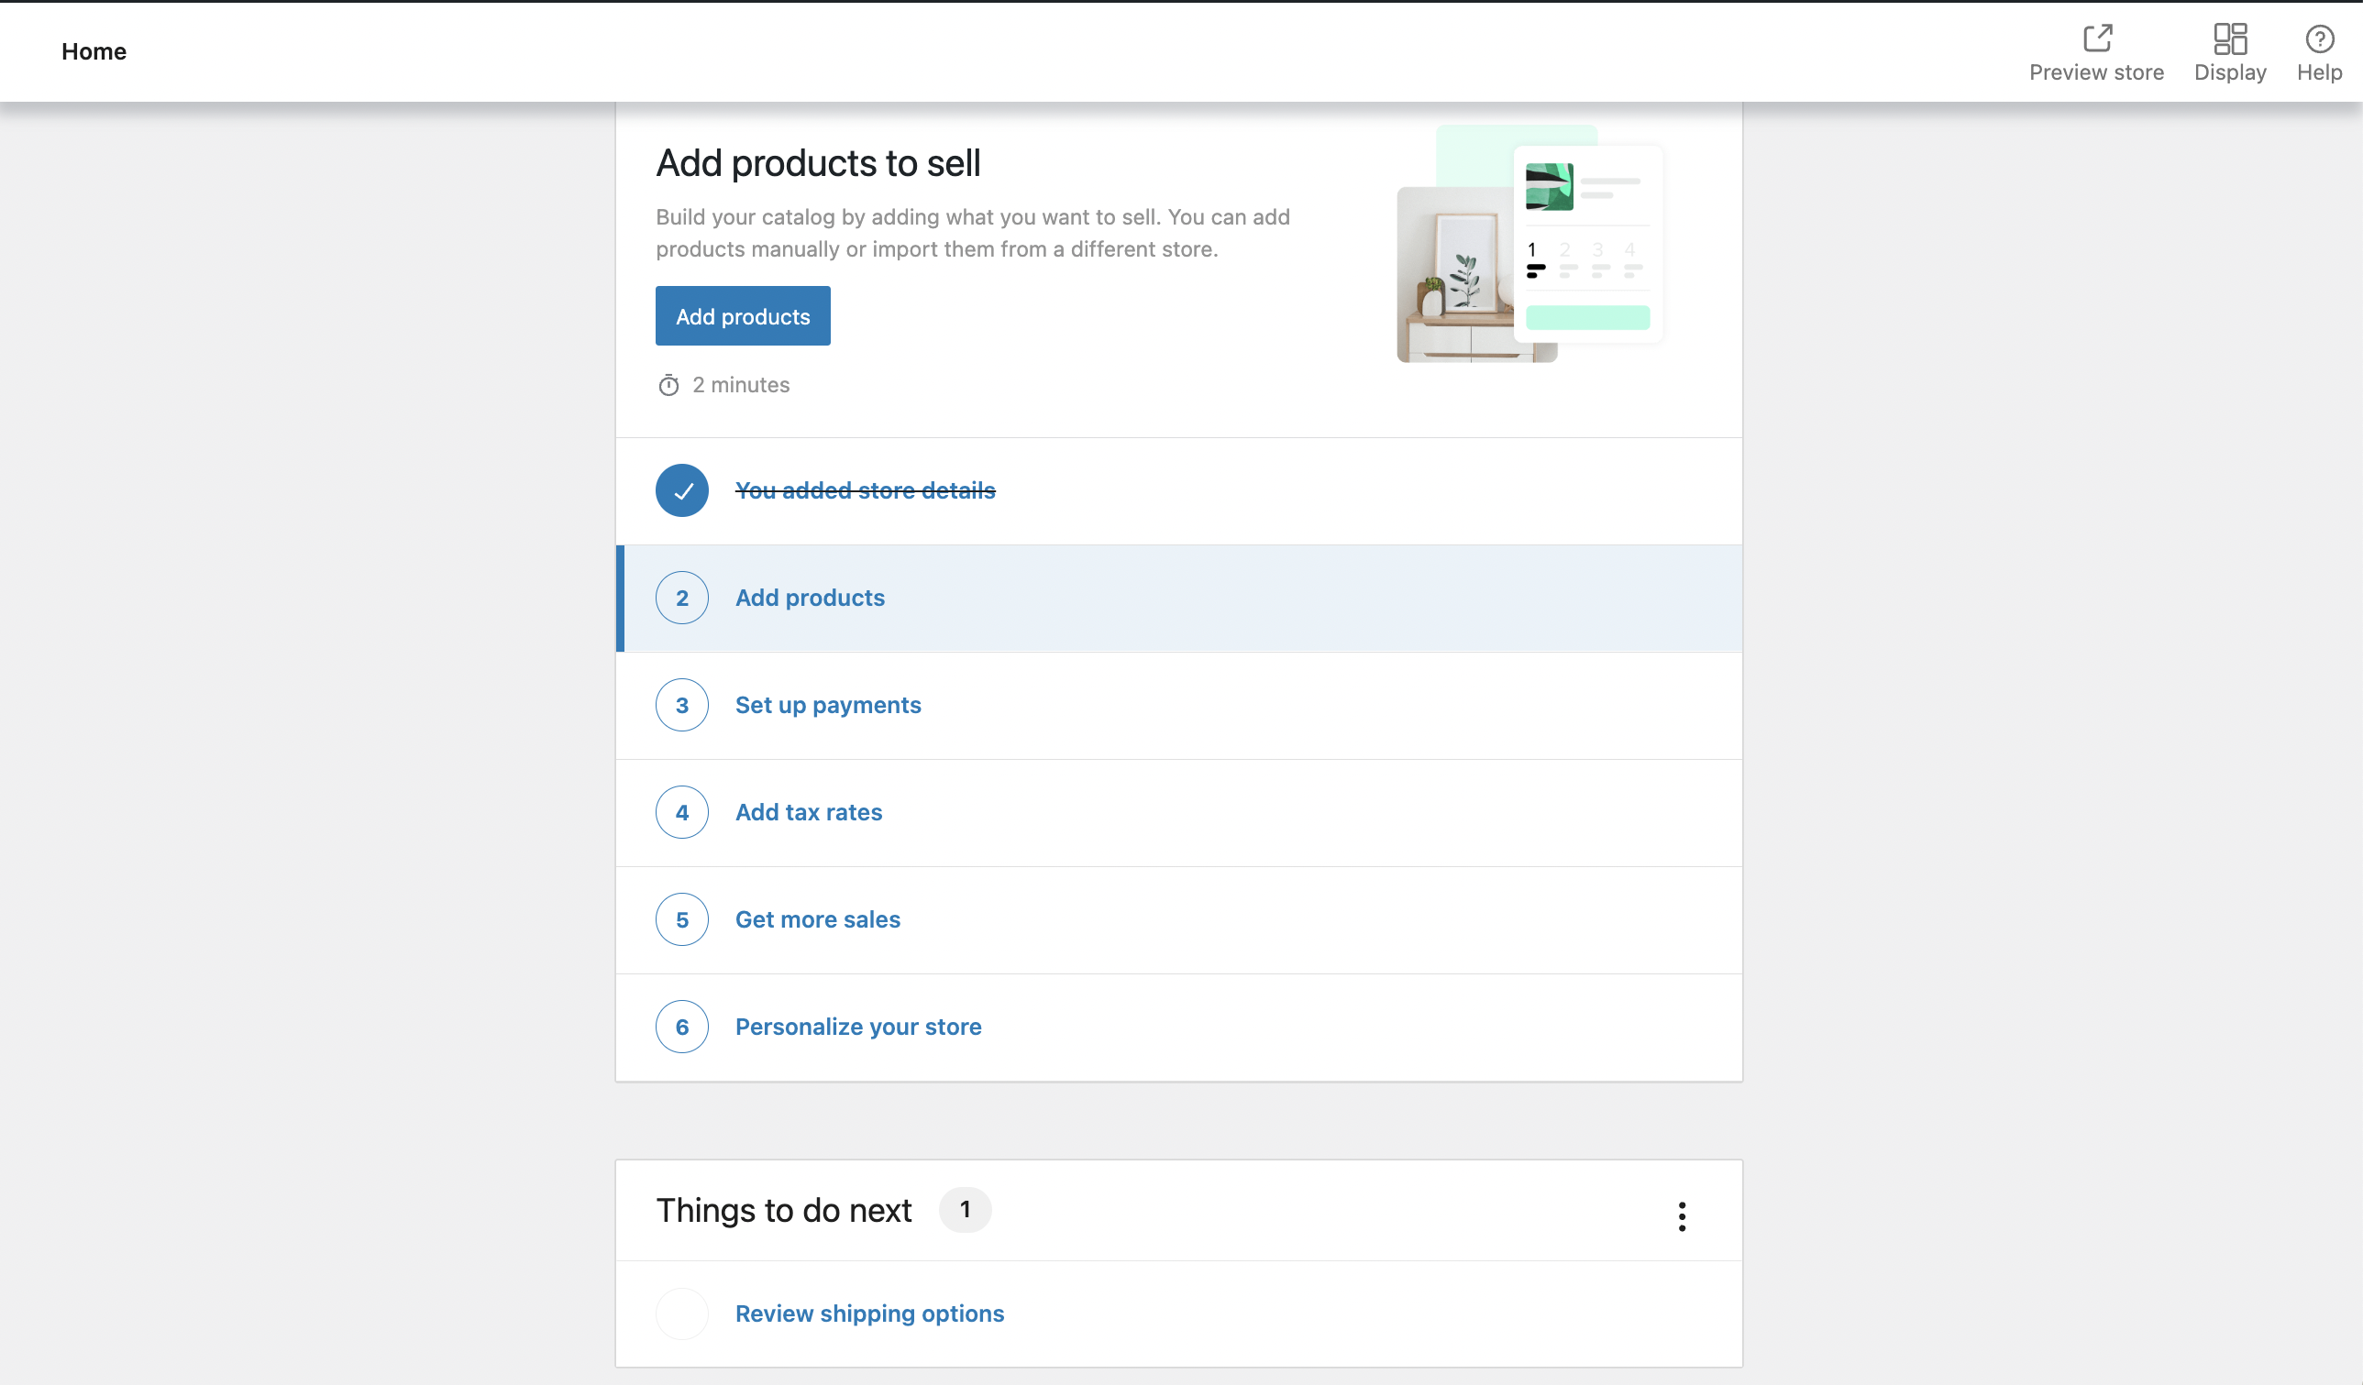Screen dimensions: 2363x1385
Task: Click the Preview store icon
Action: pyautogui.click(x=2097, y=38)
